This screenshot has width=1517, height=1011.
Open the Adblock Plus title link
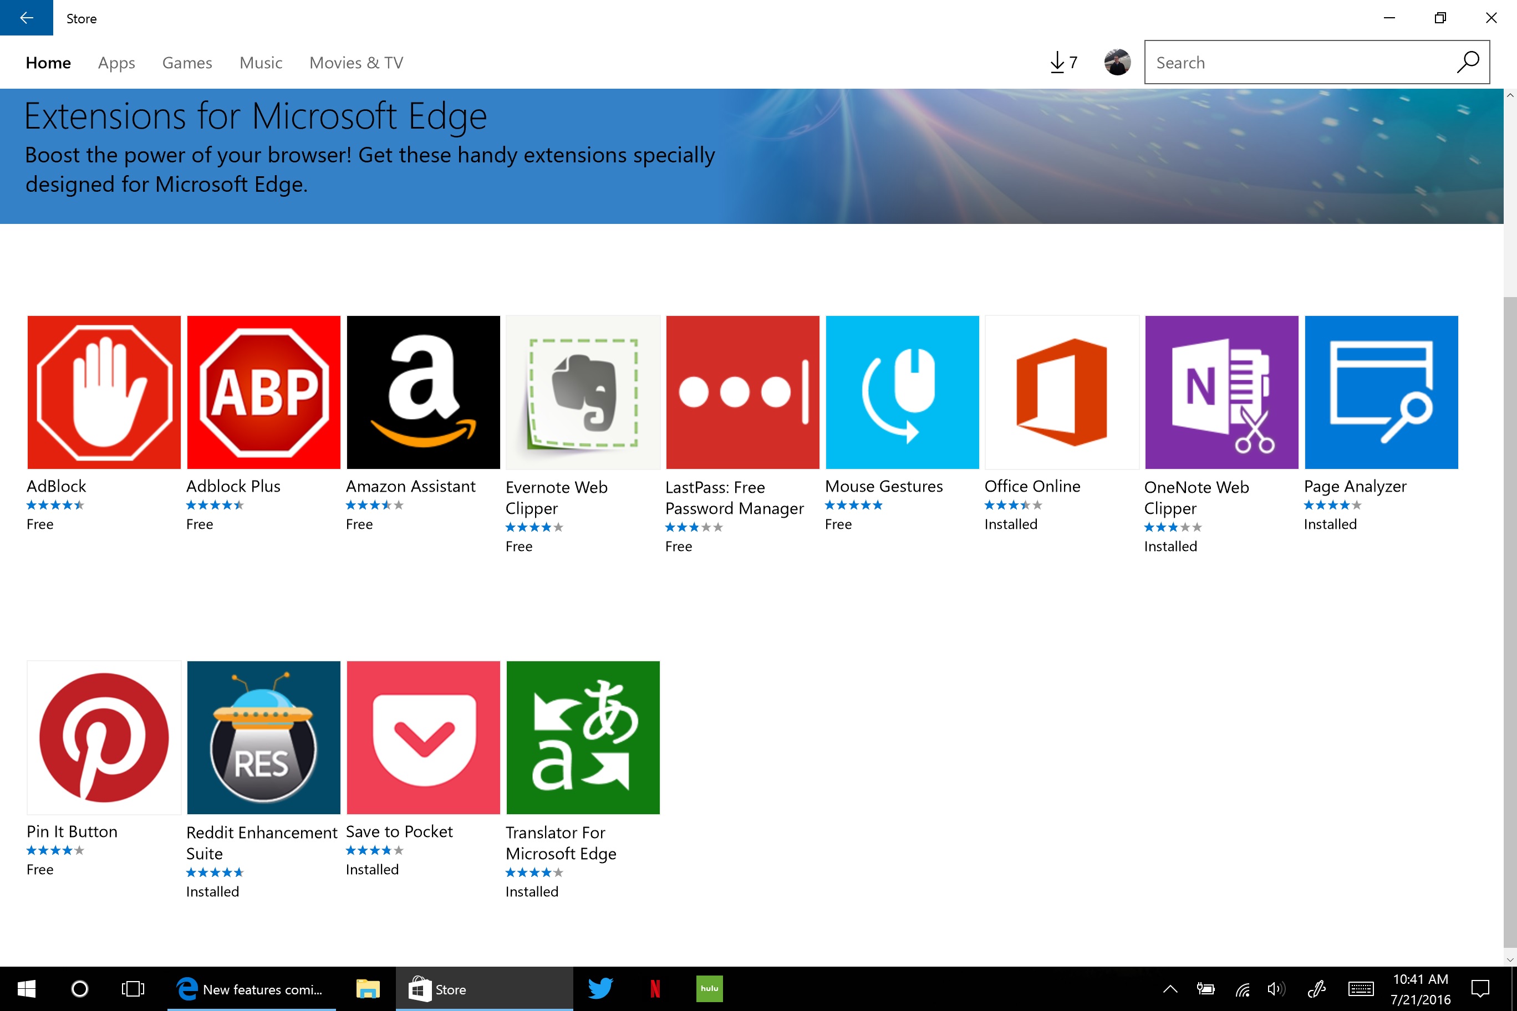point(233,486)
